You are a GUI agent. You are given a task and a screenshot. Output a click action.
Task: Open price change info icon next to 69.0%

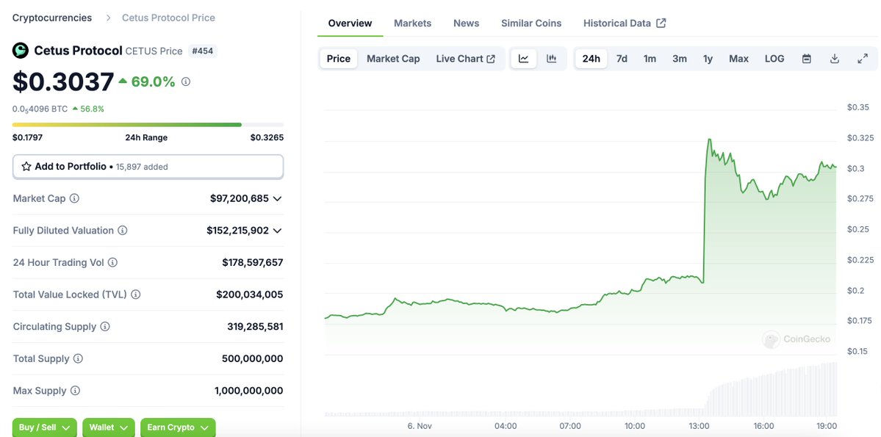click(x=186, y=82)
